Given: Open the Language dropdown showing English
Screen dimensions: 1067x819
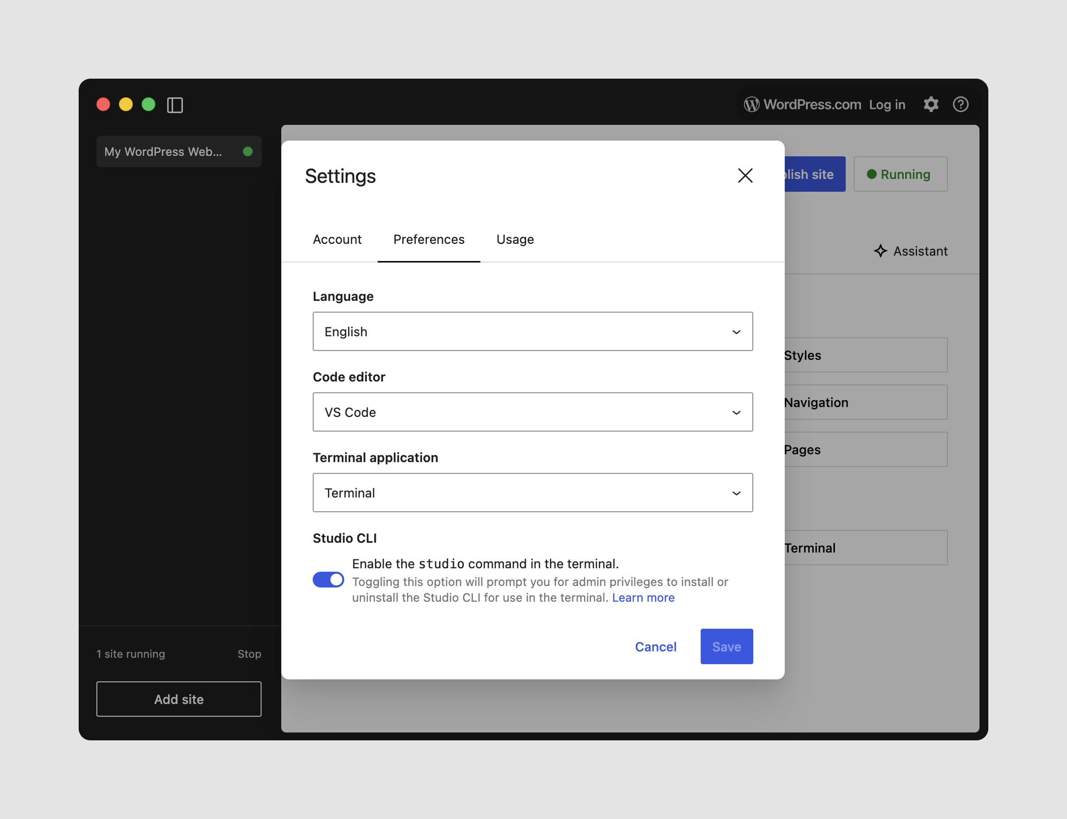Looking at the screenshot, I should point(533,331).
